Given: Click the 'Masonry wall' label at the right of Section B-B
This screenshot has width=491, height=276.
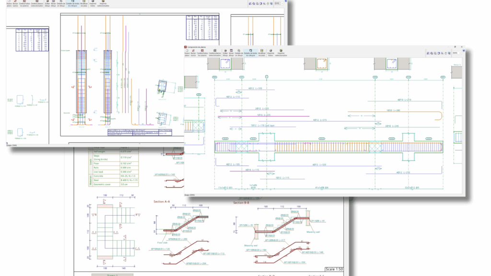Looking at the screenshot, I should (x=313, y=232).
